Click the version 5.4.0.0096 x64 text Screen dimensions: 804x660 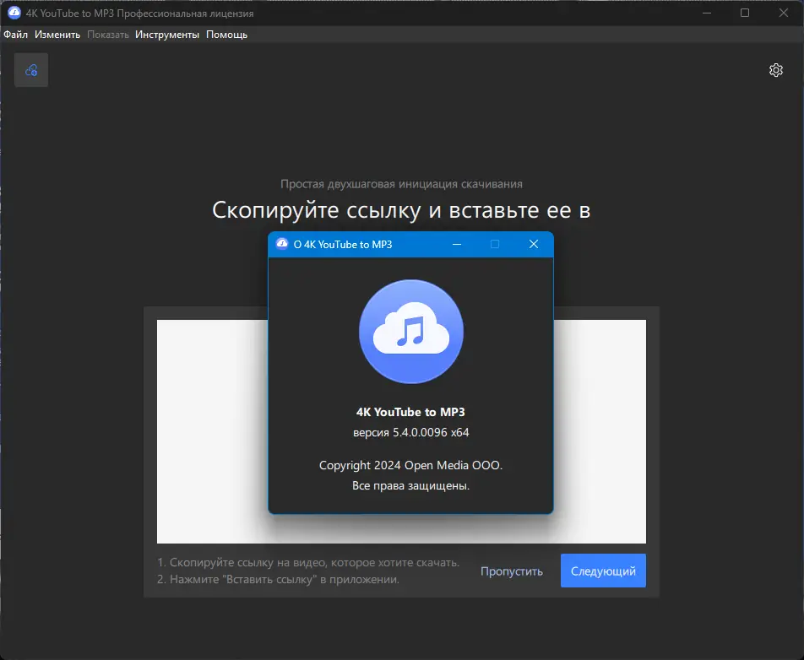coord(410,432)
